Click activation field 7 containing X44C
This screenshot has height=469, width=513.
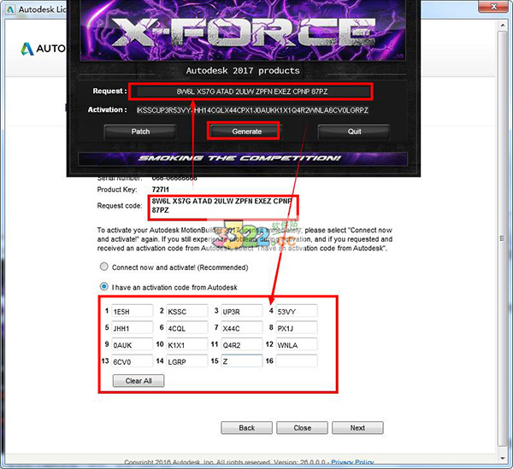[x=242, y=327]
